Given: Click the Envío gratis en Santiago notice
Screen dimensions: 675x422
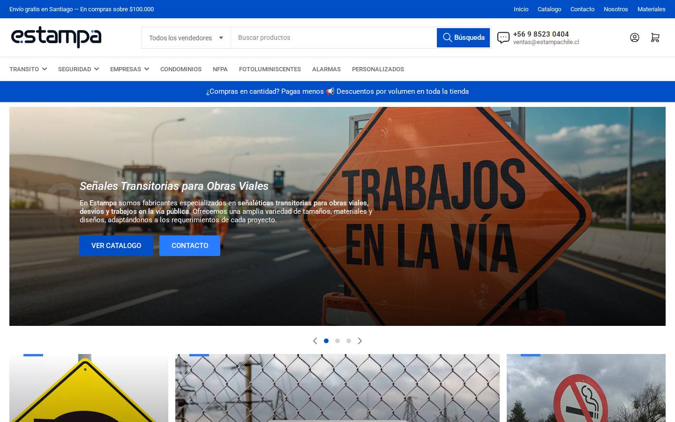Looking at the screenshot, I should point(82,9).
